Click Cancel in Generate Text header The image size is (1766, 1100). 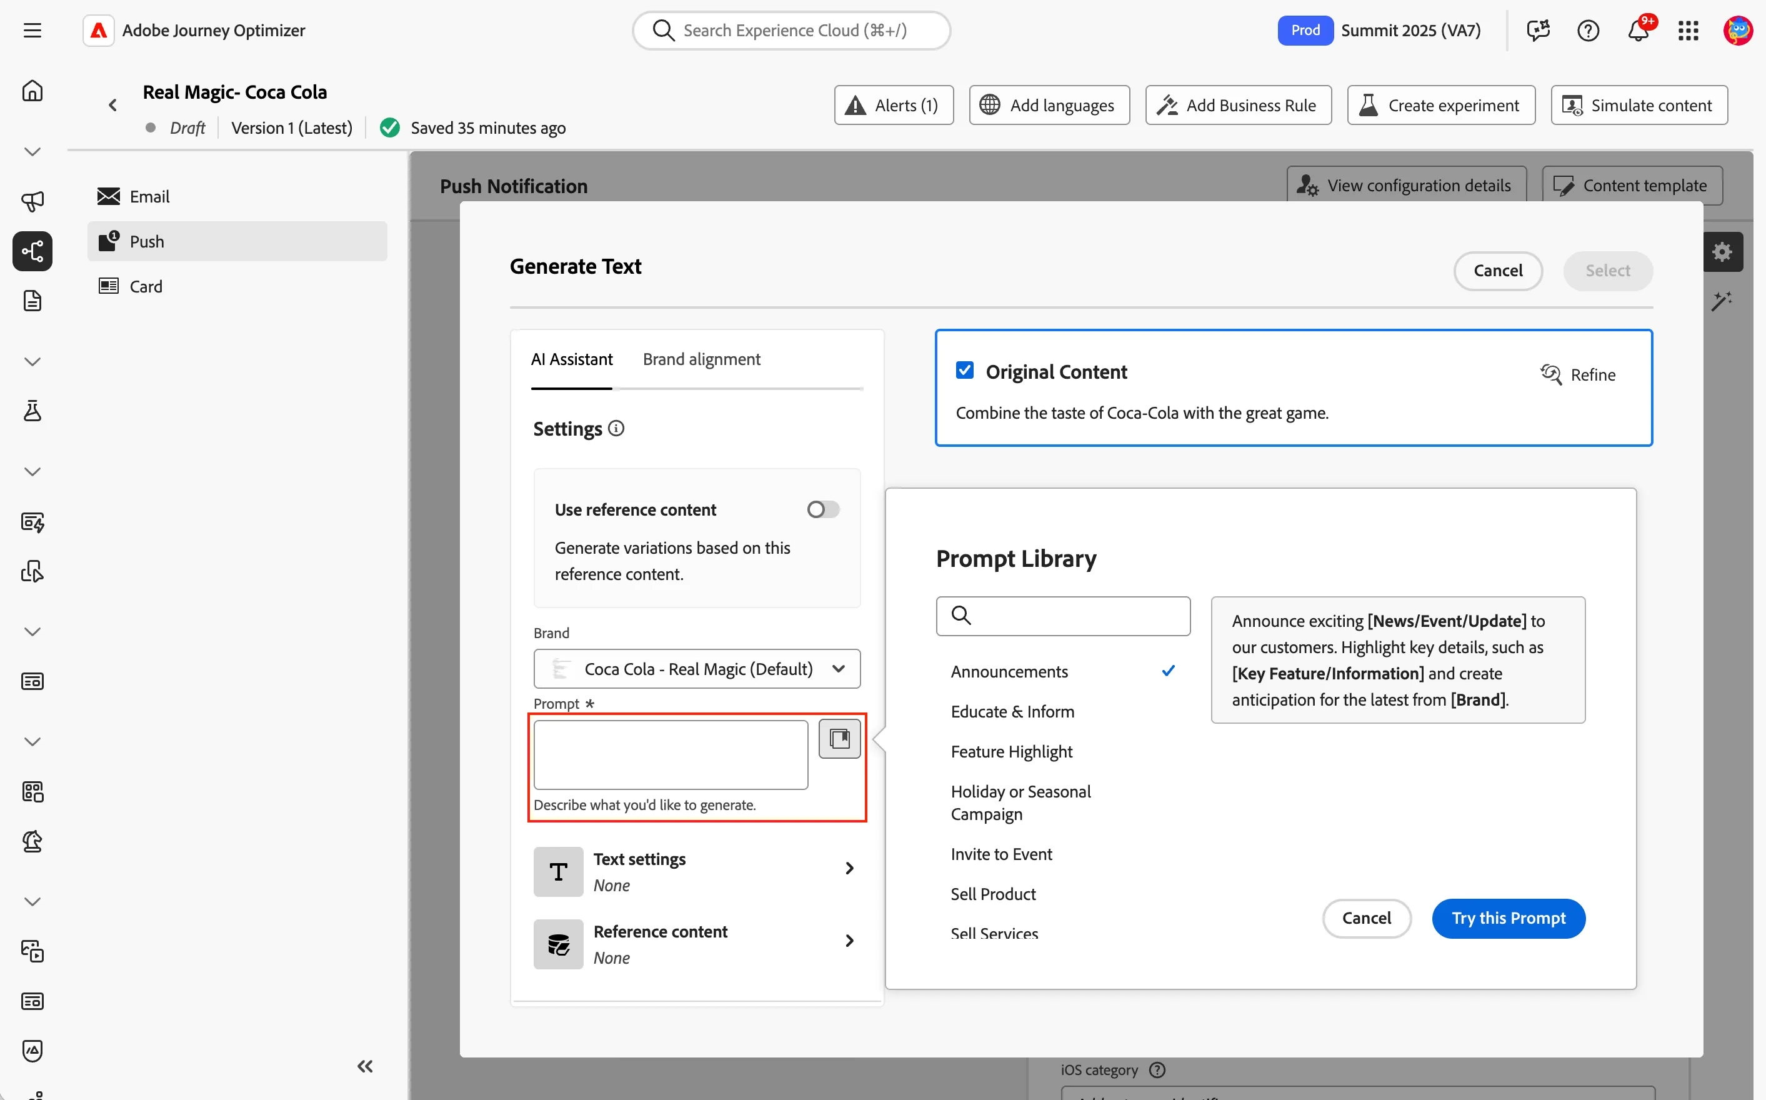(1498, 271)
